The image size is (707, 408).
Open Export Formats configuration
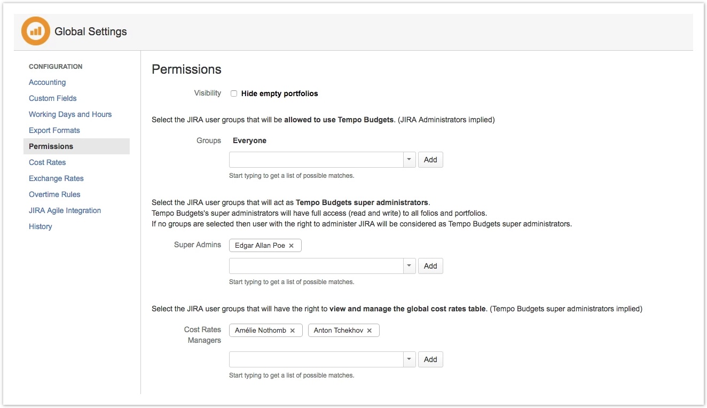pyautogui.click(x=54, y=130)
